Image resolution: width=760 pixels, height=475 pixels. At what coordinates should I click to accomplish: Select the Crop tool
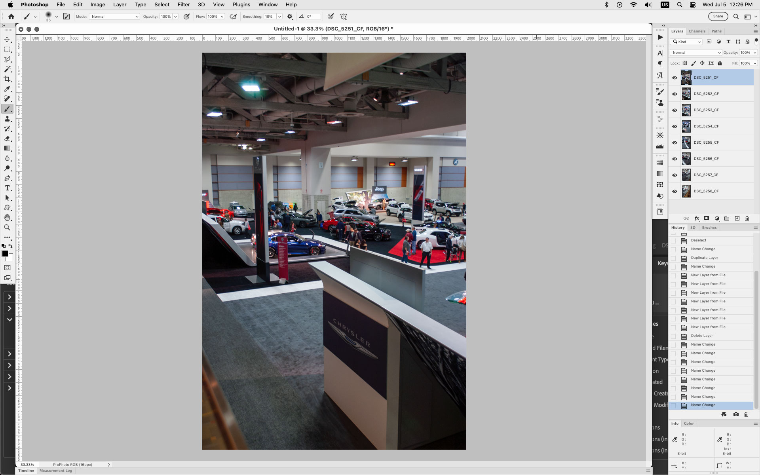coord(8,79)
